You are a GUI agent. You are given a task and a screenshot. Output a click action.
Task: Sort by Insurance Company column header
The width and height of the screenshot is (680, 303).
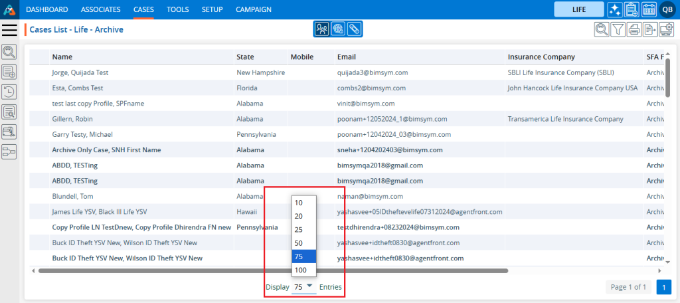541,57
